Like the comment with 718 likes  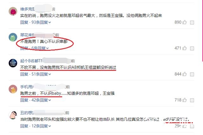coord(185,100)
